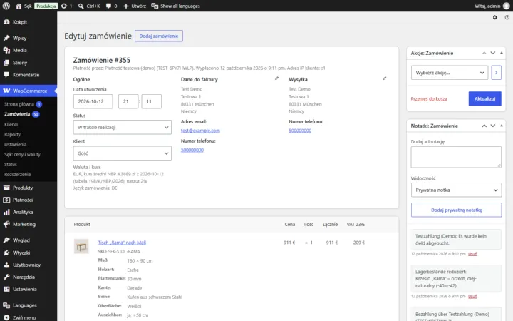Click the comments bubble icon in the top bar
The height and width of the screenshot is (321, 513).
(x=108, y=6)
